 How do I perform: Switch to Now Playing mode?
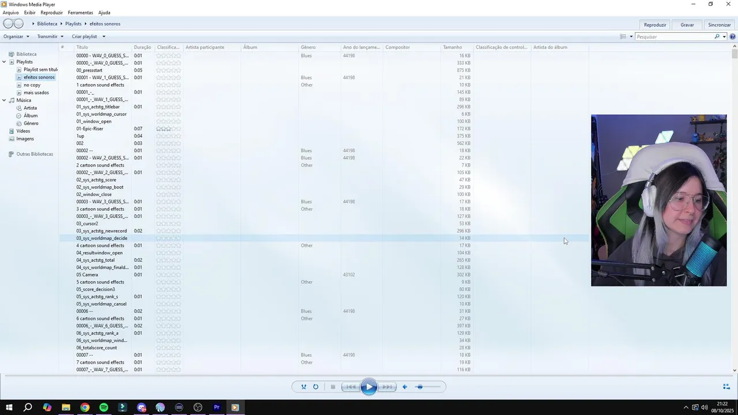pyautogui.click(x=726, y=387)
